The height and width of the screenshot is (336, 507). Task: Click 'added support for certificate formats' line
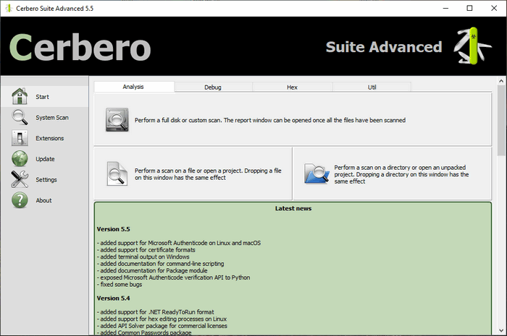[x=146, y=250]
